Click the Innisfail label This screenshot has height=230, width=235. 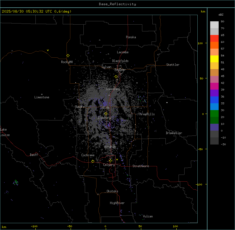[113, 89]
